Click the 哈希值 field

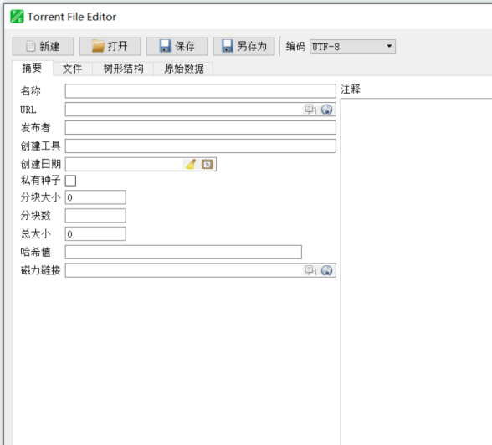click(183, 252)
